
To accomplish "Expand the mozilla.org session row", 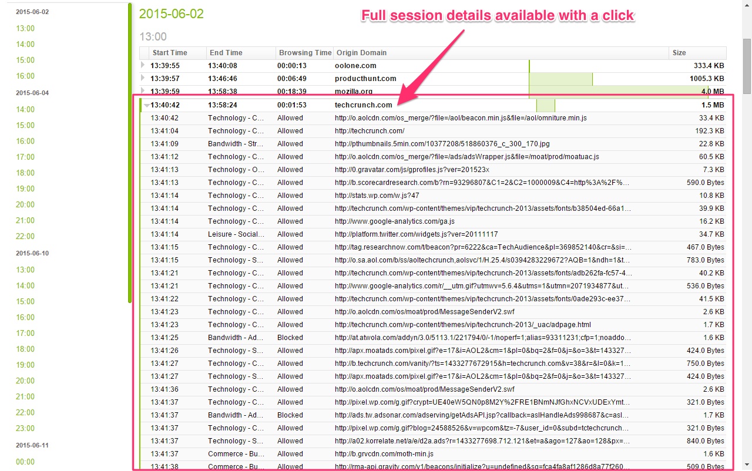I will [x=142, y=91].
